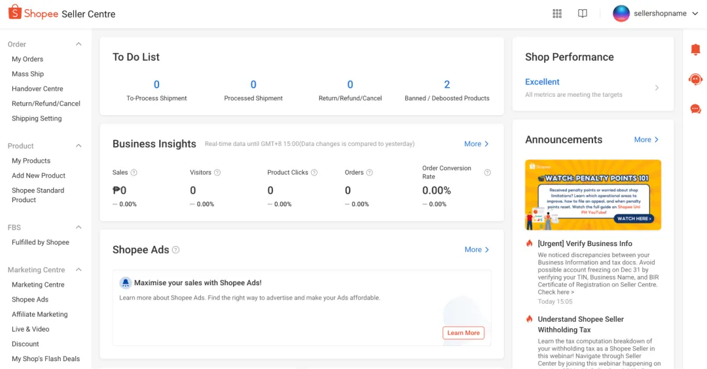
Task: Collapse the Product sidebar section
Action: 79,146
